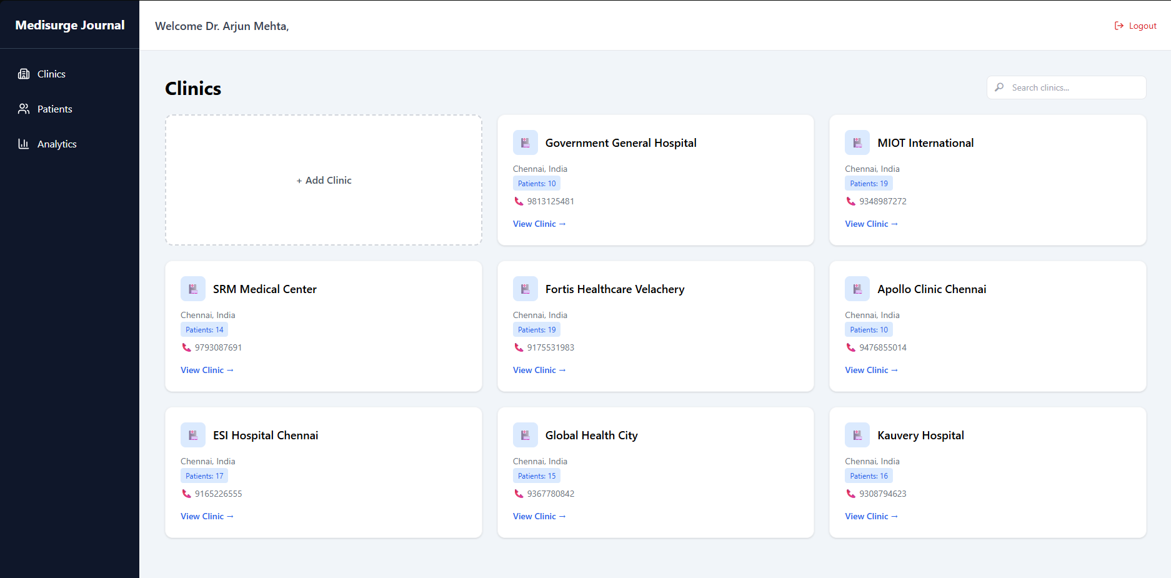Click the Clinics page heading
The width and height of the screenshot is (1171, 578).
click(x=193, y=89)
